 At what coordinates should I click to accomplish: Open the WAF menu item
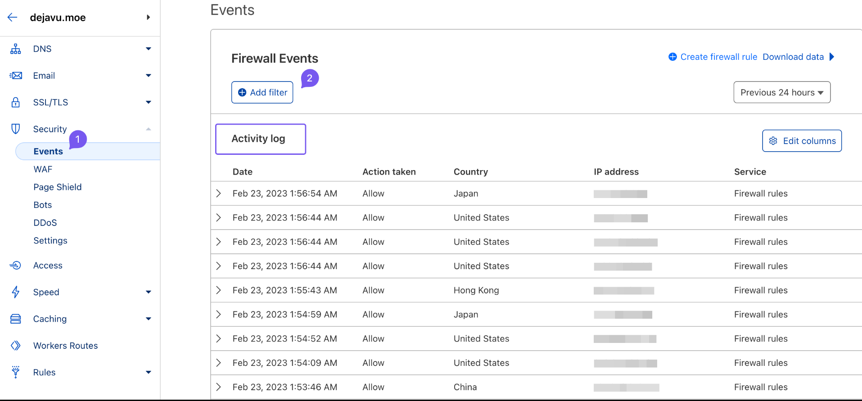(43, 169)
